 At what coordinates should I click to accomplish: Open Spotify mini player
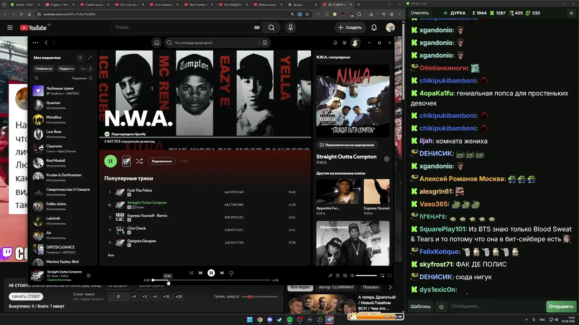(x=382, y=275)
